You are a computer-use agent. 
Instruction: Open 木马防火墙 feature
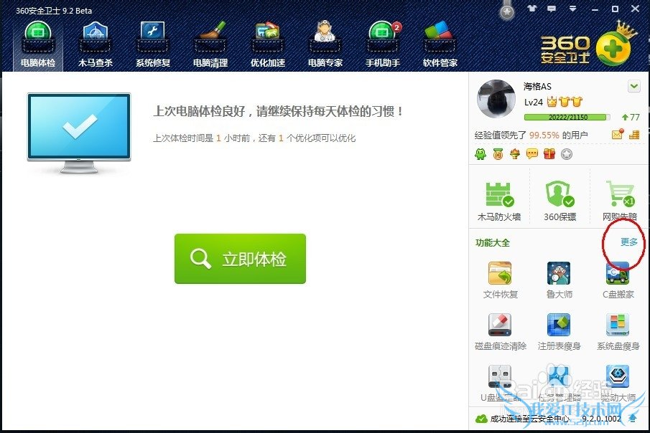[499, 201]
